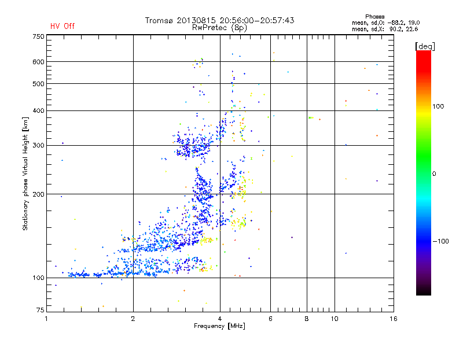
Task: Click the 'RwPretec (8p)' subtitle
Action: 219,28
